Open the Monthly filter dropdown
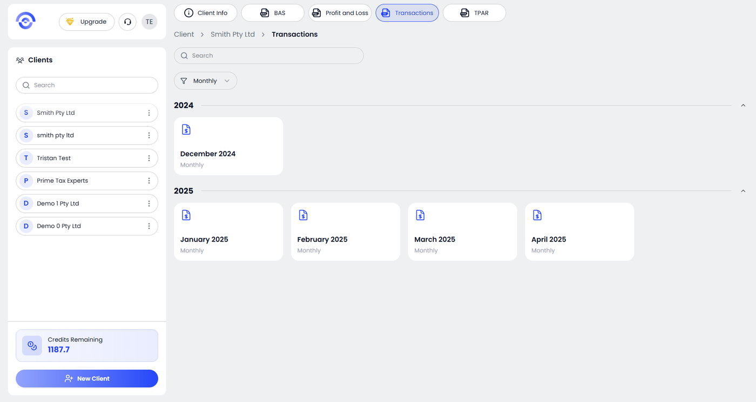Viewport: 756px width, 402px height. 205,81
